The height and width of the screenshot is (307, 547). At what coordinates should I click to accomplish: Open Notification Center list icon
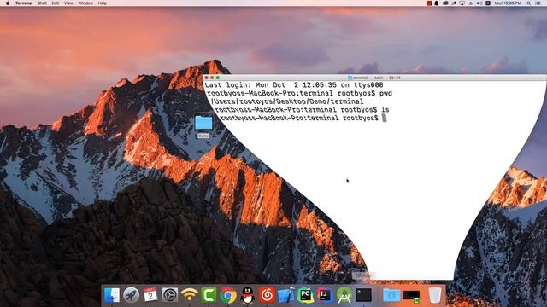coord(538,3)
